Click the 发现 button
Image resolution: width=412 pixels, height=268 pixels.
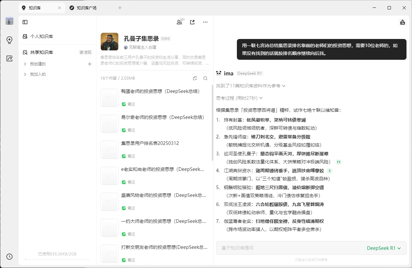[x=85, y=52]
